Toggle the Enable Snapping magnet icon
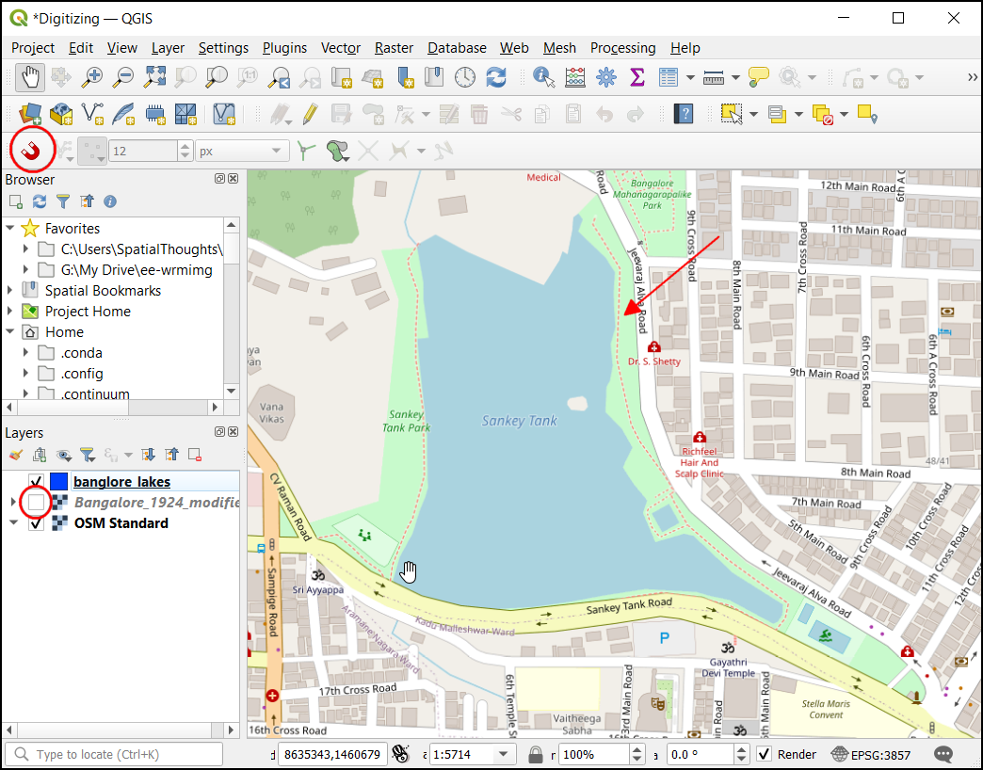The height and width of the screenshot is (770, 983). (31, 151)
